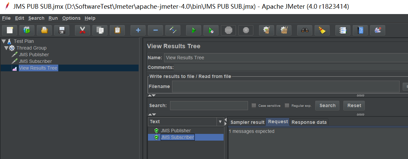The width and height of the screenshot is (408, 159).
Task: Collapse the Thread Group tree node
Action: tap(6, 48)
